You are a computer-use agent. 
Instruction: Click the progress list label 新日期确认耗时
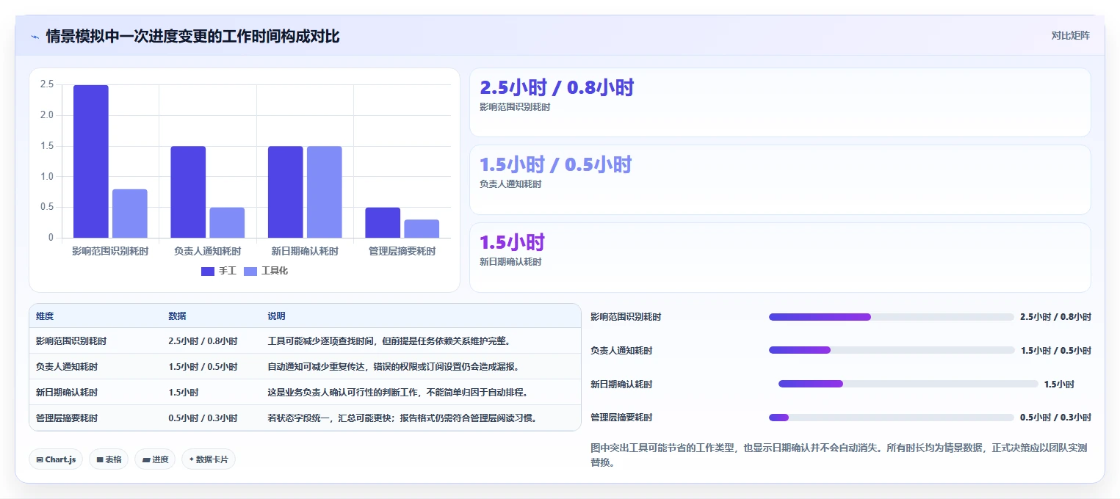coord(621,385)
